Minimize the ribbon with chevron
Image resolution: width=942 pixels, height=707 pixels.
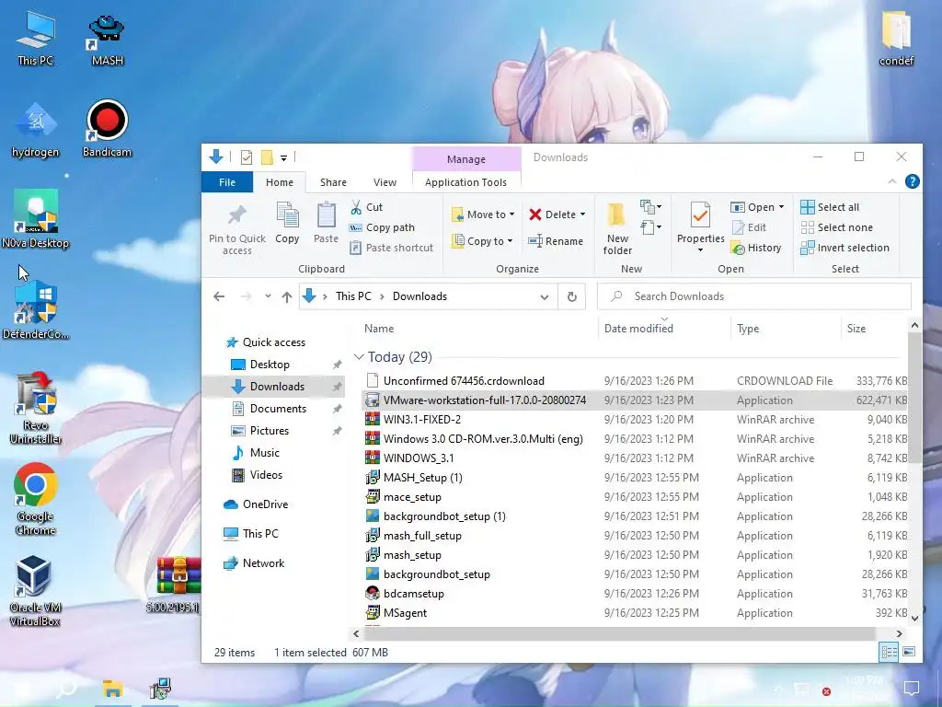point(892,181)
